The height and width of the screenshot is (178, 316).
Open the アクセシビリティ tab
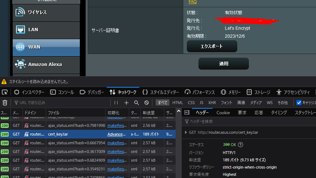(293, 92)
